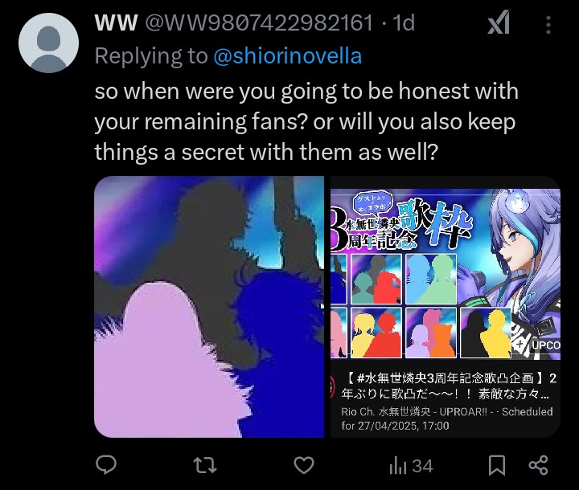Open the @WW9807422982161 handle

(259, 22)
